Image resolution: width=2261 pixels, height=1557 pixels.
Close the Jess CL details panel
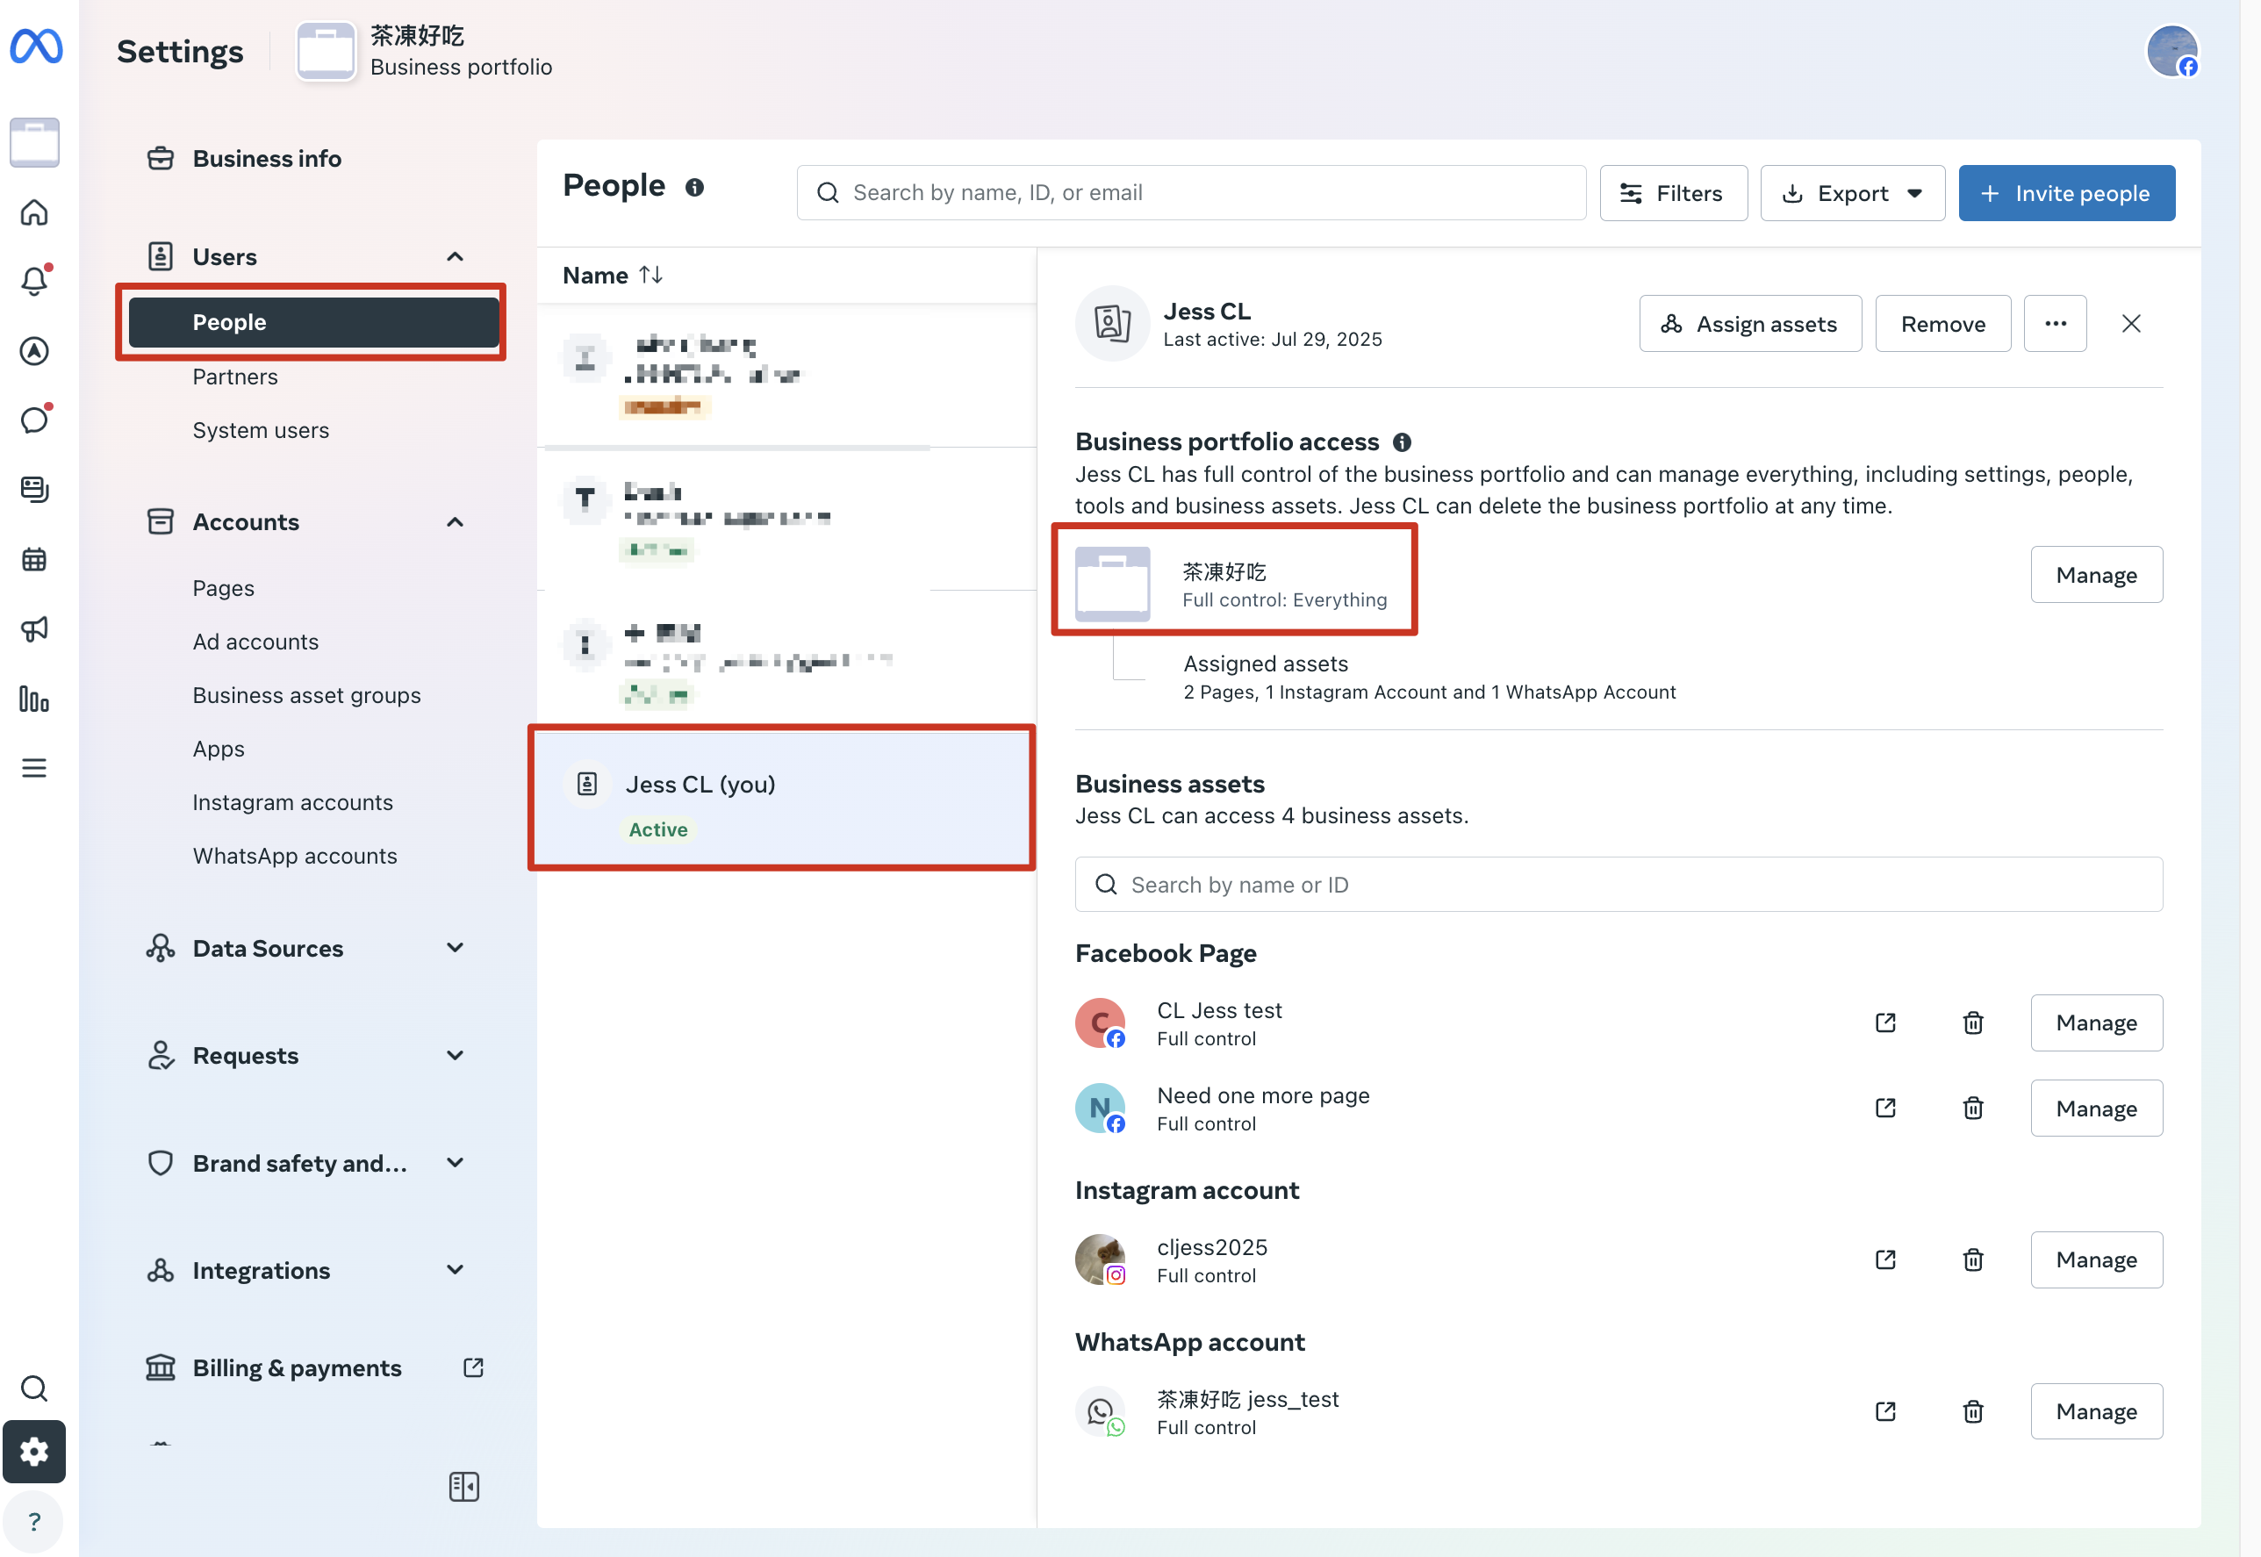2130,324
